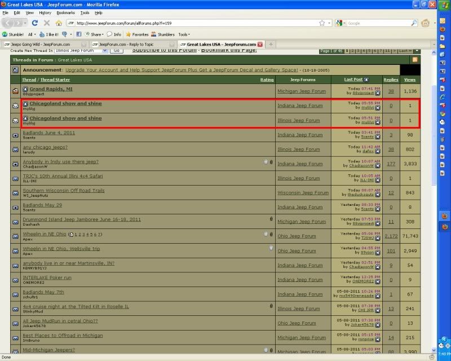
Task: Open 'Chicagoland show and shine' in Illinois Jeep Forum row
Action: point(65,118)
